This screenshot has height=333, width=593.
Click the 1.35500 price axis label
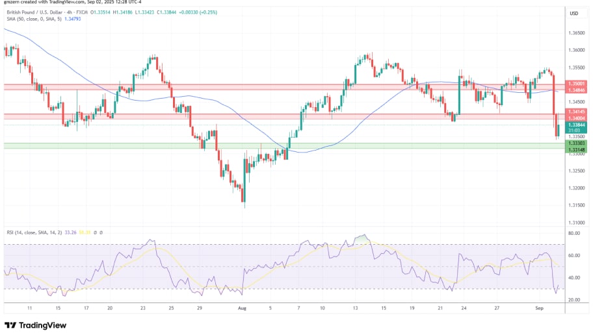point(576,68)
